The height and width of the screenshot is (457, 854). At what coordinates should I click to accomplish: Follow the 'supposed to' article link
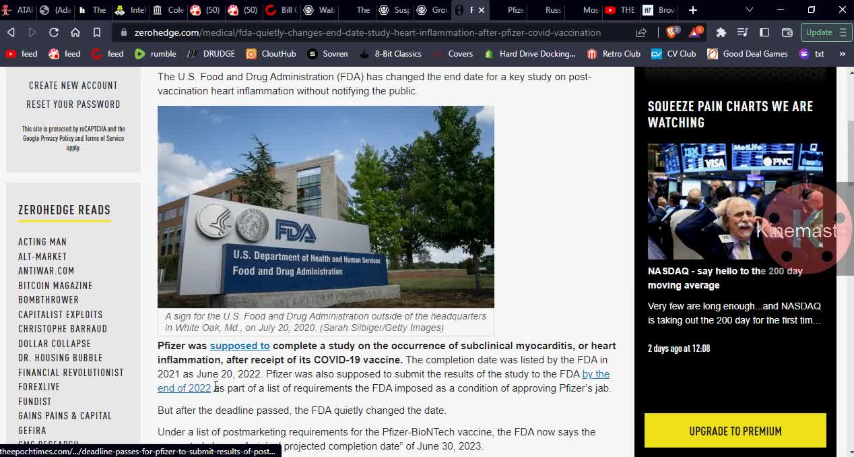pos(240,346)
